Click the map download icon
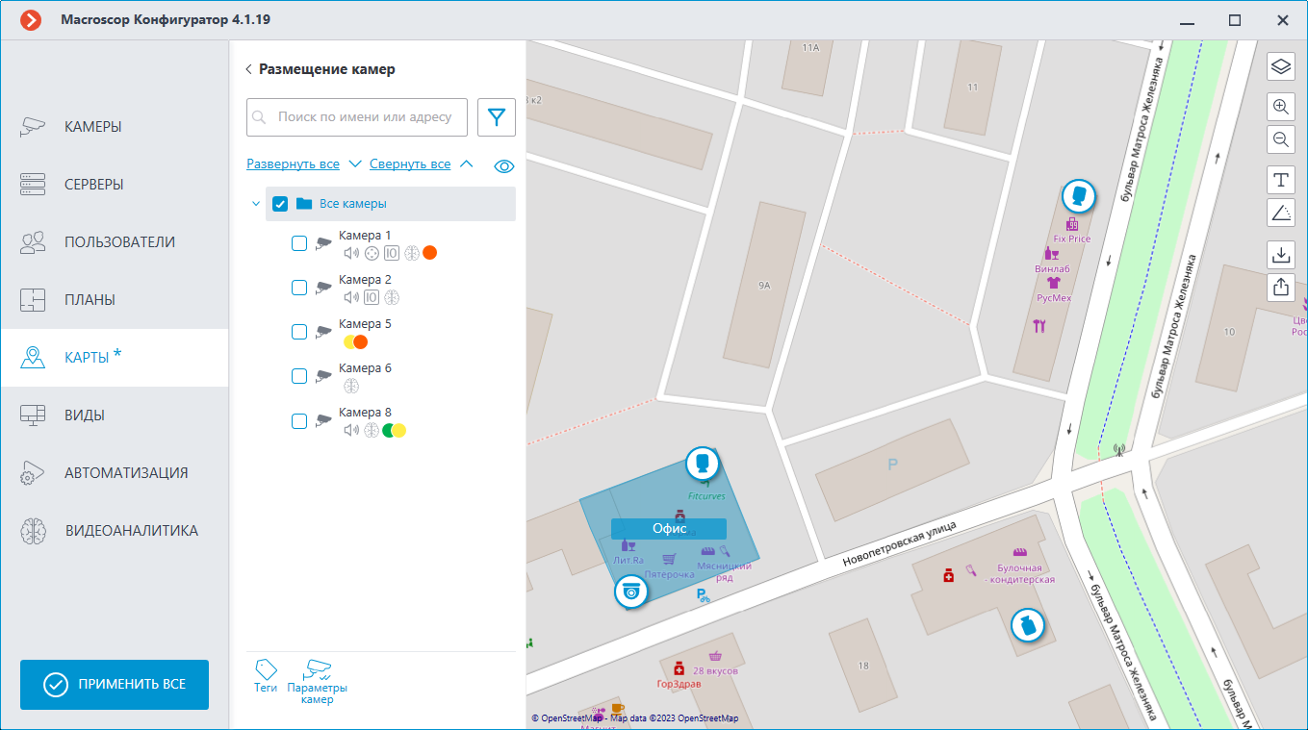This screenshot has height=730, width=1308. pos(1280,254)
